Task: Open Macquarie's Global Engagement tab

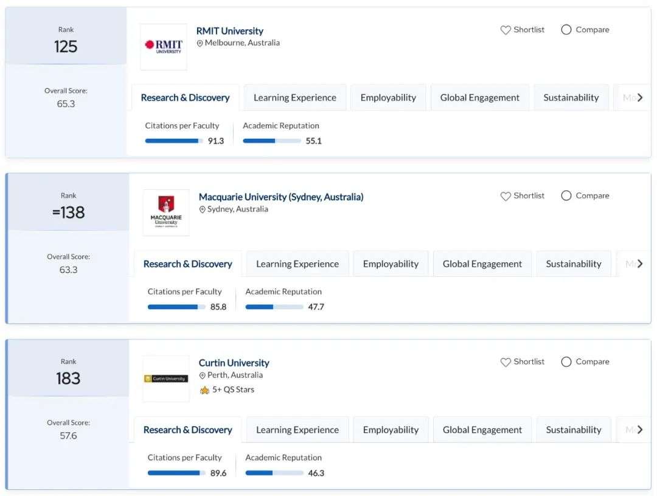Action: click(482, 264)
